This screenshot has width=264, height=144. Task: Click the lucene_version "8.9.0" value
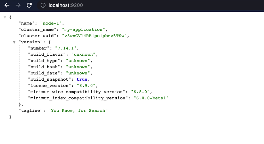point(86,85)
